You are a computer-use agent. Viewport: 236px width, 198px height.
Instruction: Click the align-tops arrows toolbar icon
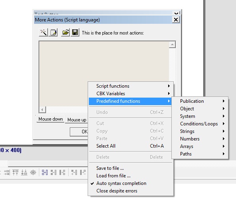(x=15, y=172)
